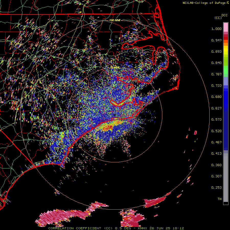Click the 10:12 timestamp text

178,228
